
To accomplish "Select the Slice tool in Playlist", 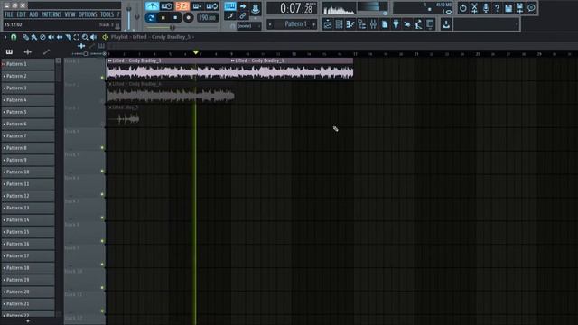I will click(x=69, y=37).
